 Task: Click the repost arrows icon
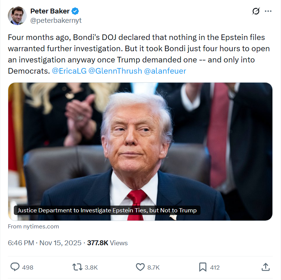coord(77,267)
